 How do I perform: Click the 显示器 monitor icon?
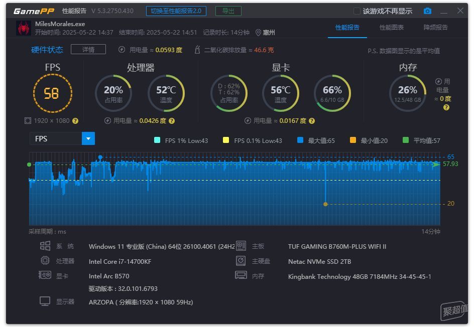[x=45, y=301]
